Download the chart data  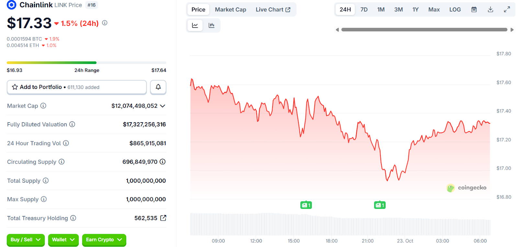pyautogui.click(x=490, y=10)
